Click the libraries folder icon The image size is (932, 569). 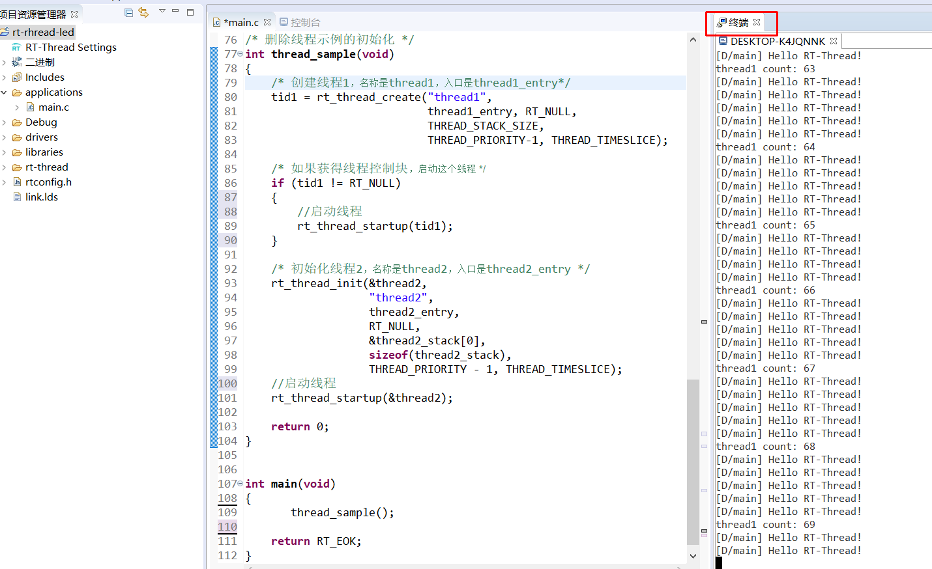point(17,152)
